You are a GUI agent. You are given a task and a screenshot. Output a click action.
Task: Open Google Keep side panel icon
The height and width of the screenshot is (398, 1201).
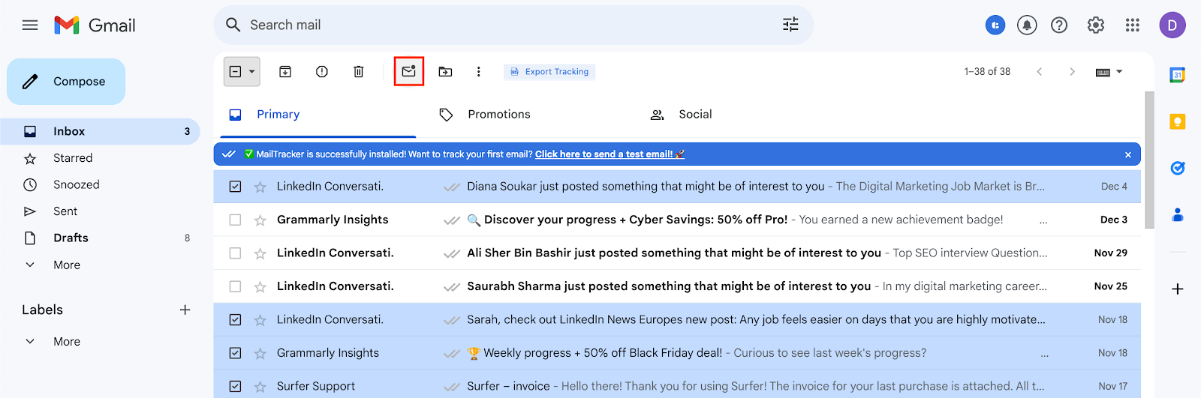[1178, 121]
